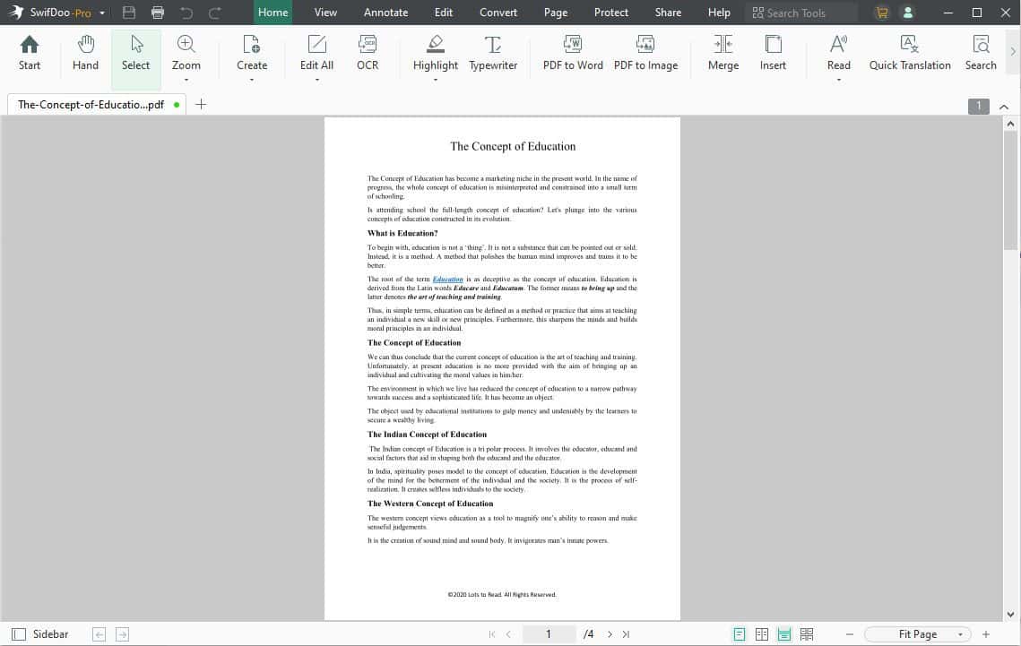
Task: Click the Save icon in title bar
Action: [x=129, y=13]
